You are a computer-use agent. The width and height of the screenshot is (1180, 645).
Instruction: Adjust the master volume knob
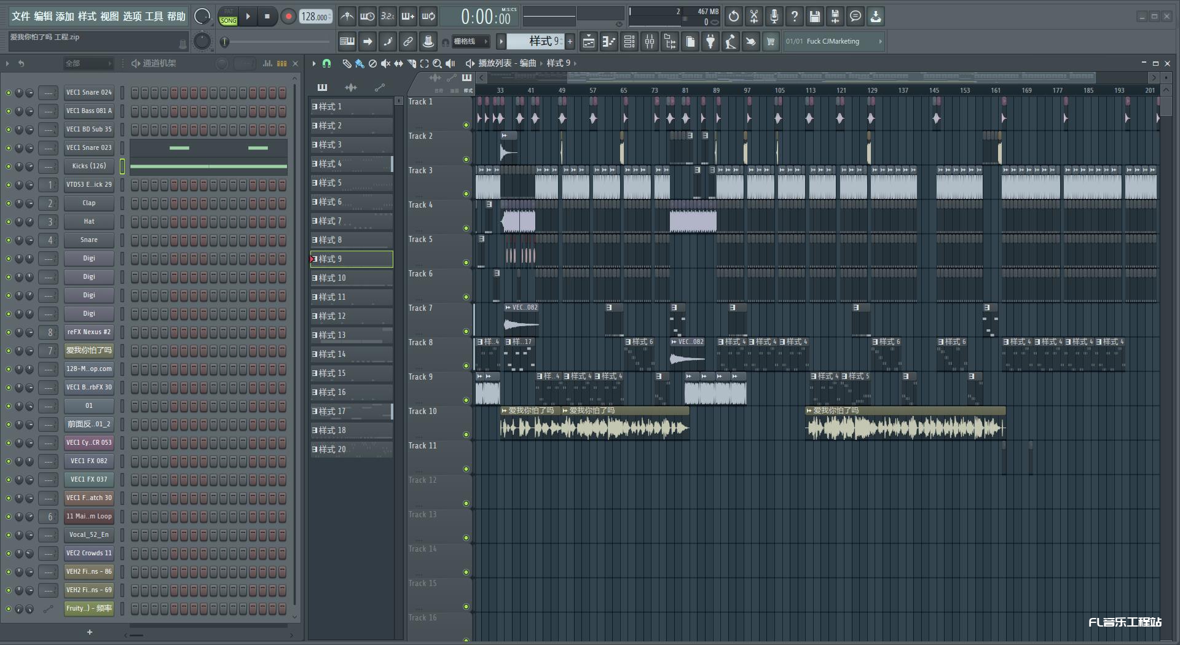202,17
